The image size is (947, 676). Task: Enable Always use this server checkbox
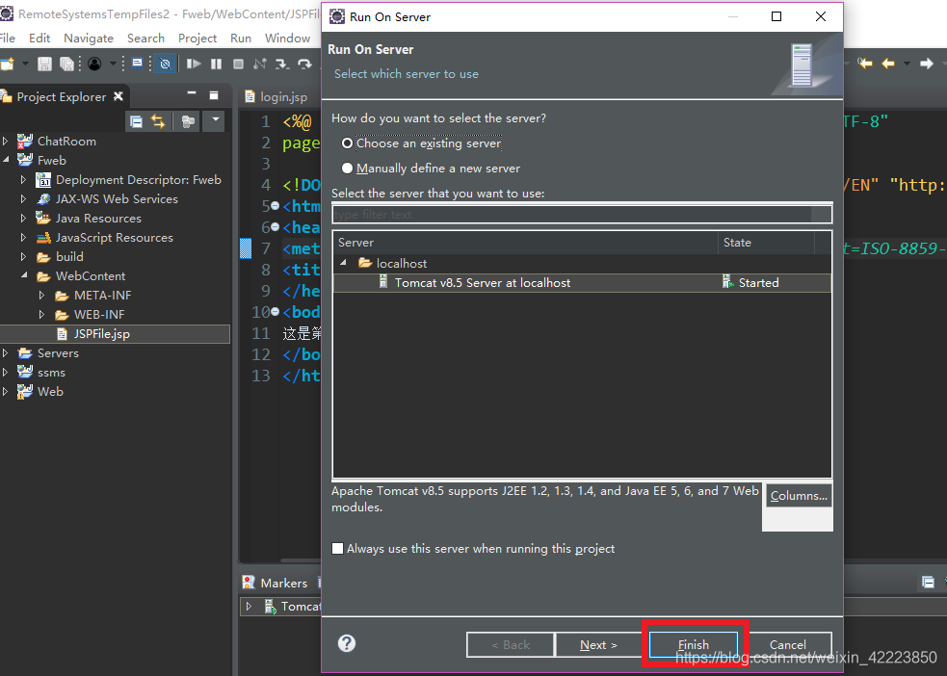(338, 548)
